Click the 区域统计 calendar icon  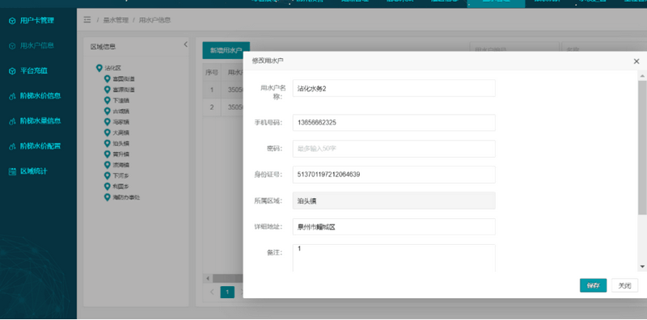point(12,171)
